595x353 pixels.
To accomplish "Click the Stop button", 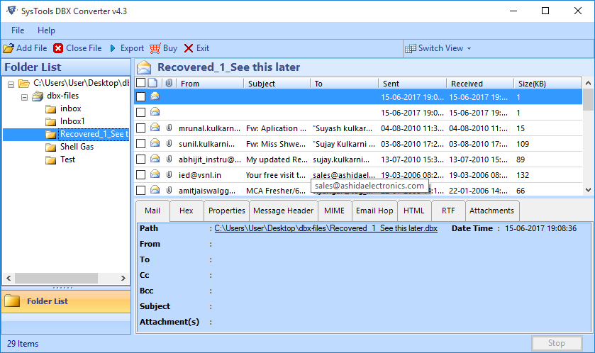I will 557,343.
